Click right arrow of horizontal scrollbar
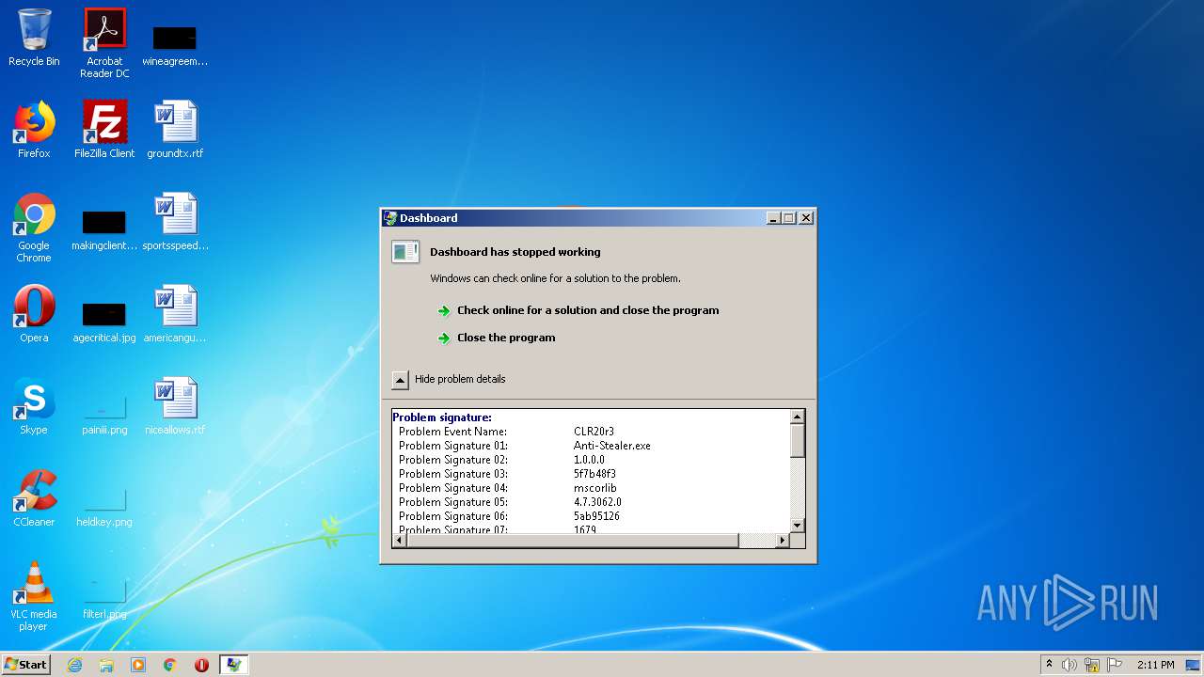This screenshot has width=1204, height=677. coord(783,541)
